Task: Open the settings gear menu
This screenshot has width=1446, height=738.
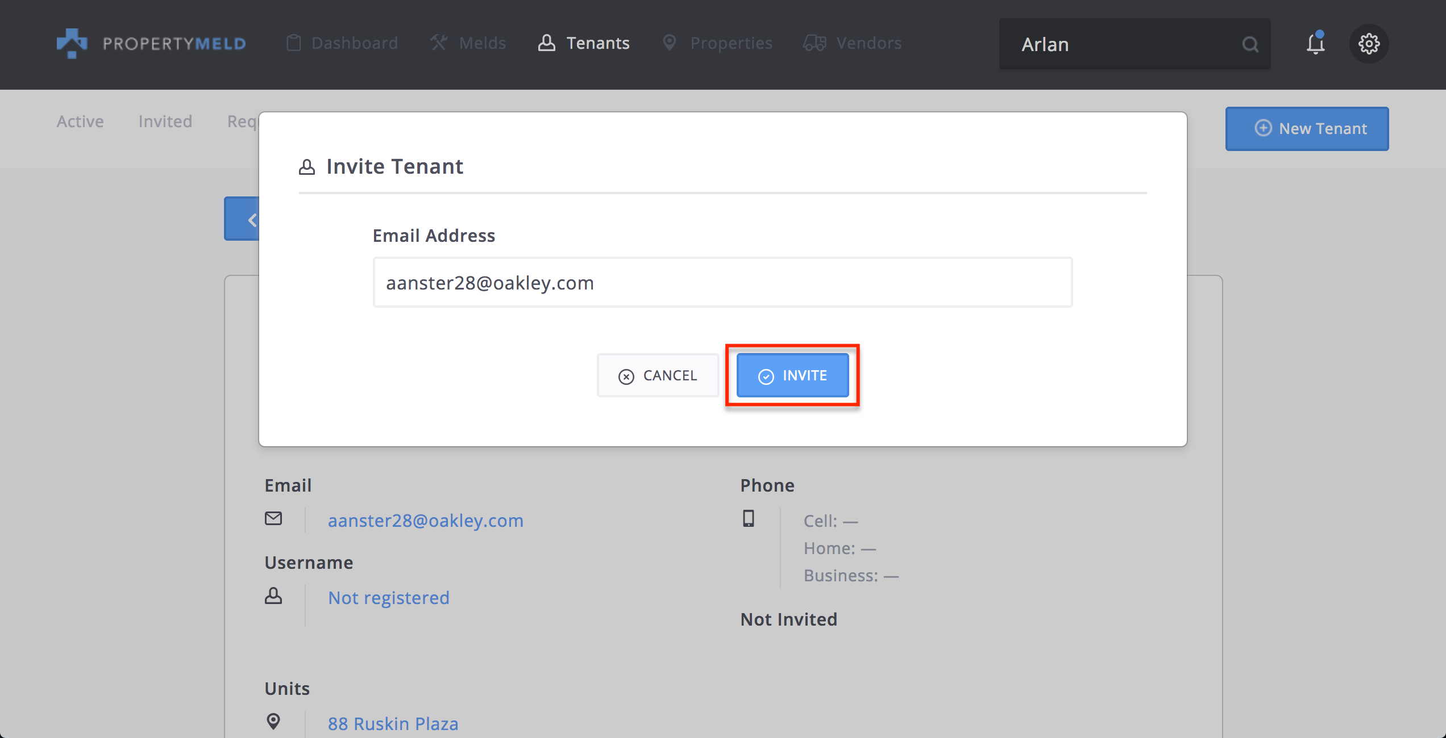Action: click(1369, 44)
